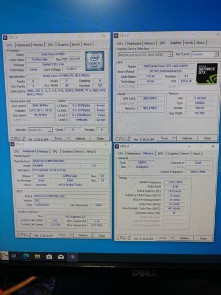Click CPU-Z title icon in CPU window
The width and height of the screenshot is (221, 295).
pos(5,37)
